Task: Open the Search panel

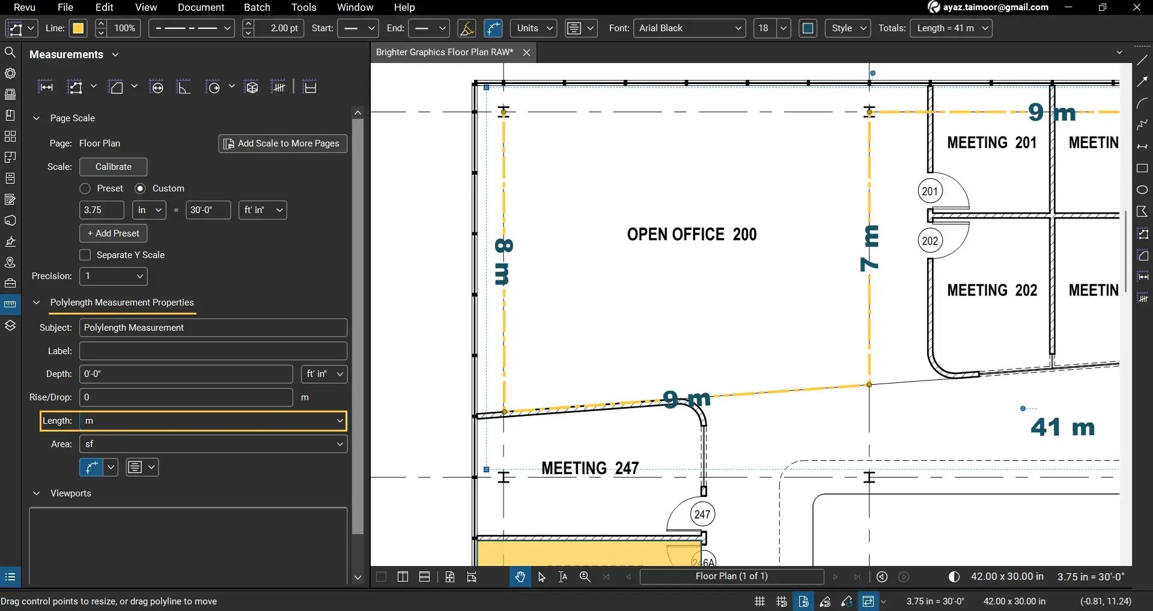Action: click(x=10, y=52)
